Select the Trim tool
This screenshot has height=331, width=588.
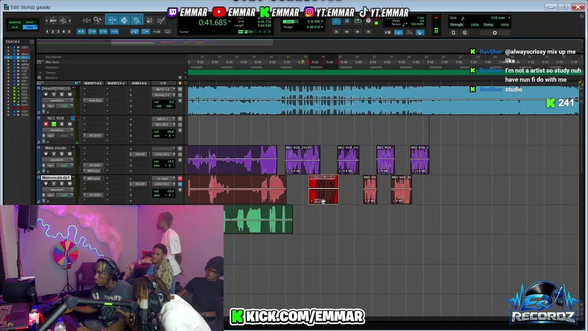tap(113, 20)
